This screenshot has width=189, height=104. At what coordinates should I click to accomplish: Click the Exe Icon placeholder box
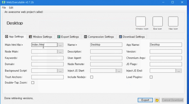pos(157,22)
